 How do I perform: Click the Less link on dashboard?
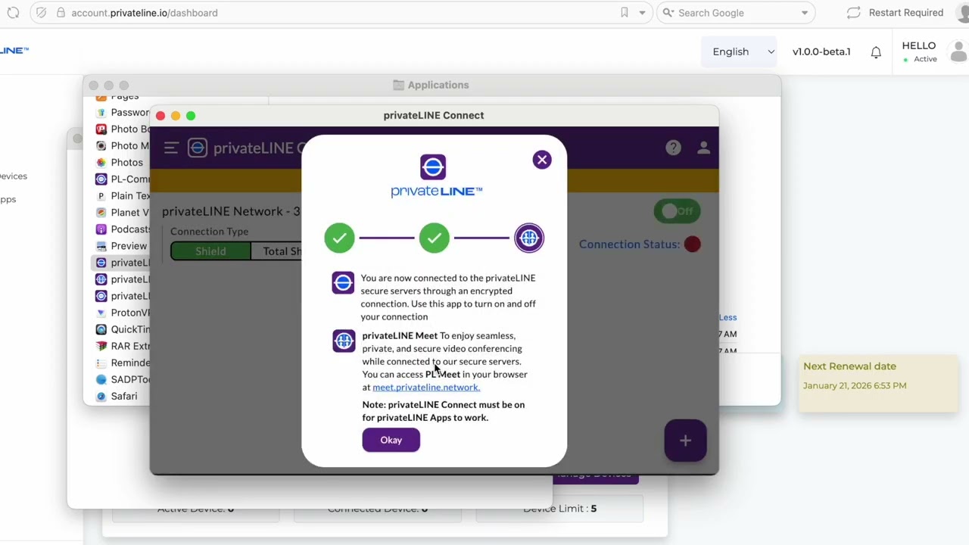pos(728,317)
